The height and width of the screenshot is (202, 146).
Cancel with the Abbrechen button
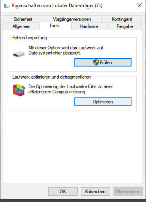pyautogui.click(x=95, y=191)
